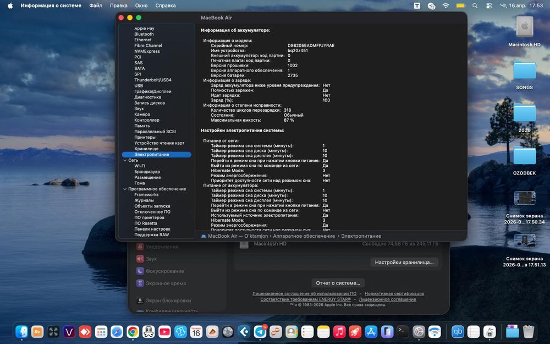Select Хранилище in the sidebar

pyautogui.click(x=146, y=149)
